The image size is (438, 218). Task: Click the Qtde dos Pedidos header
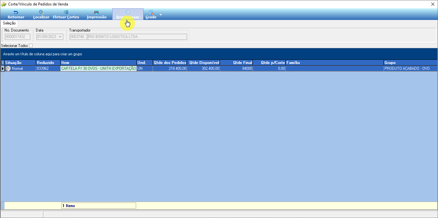170,63
